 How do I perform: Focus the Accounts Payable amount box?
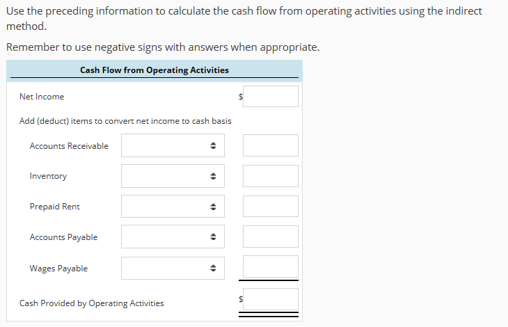[270, 237]
